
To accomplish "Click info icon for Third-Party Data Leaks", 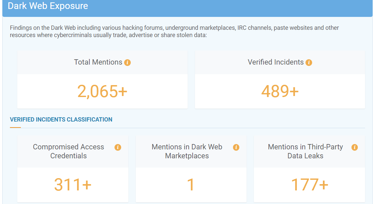I will [x=354, y=147].
